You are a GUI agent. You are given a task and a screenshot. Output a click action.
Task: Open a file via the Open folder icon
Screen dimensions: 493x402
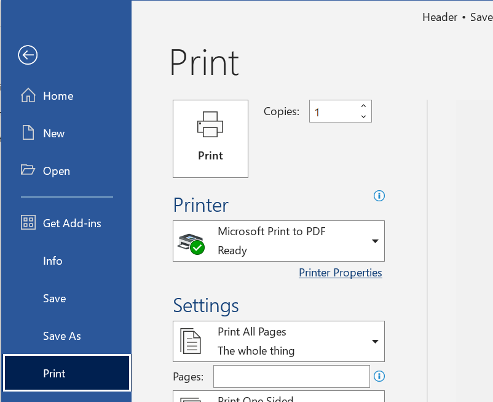[x=26, y=171]
